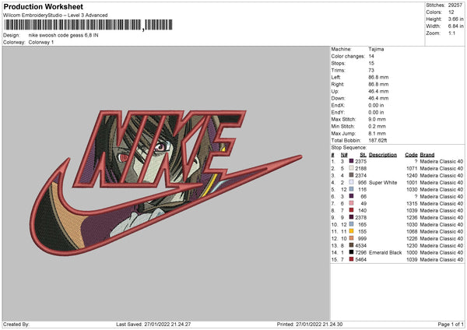This screenshot has width=467, height=330.
Task: Select the light blue swatch with 116 stitches
Action: point(352,189)
